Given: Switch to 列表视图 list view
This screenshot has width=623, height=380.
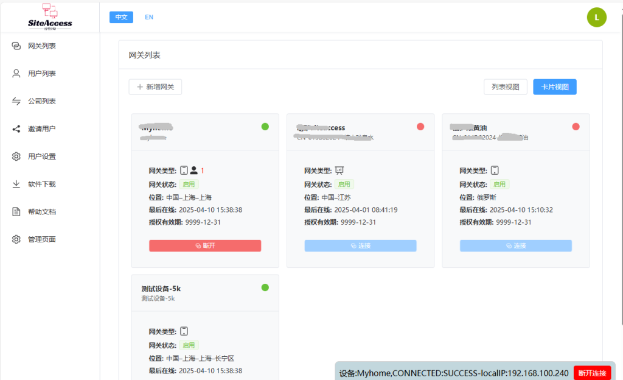Looking at the screenshot, I should (x=505, y=87).
